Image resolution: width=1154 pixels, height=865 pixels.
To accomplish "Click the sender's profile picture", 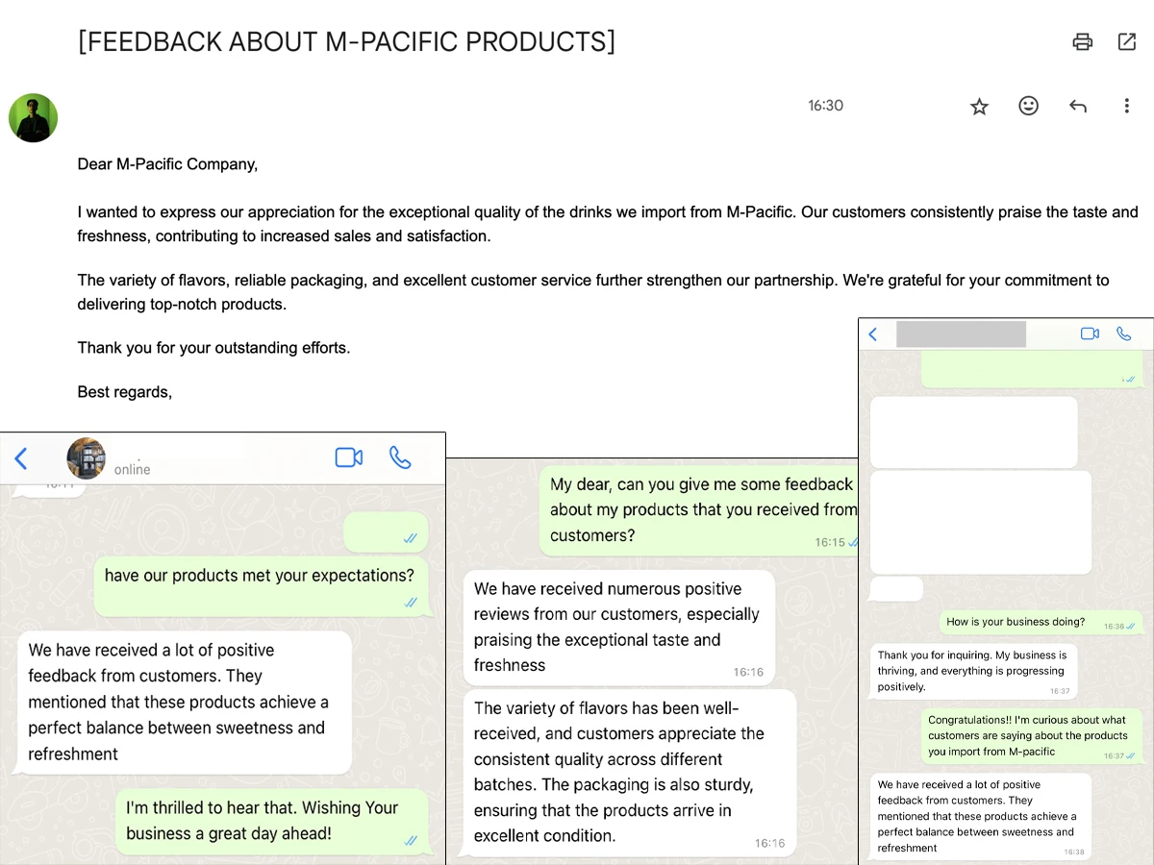I will coord(33,118).
